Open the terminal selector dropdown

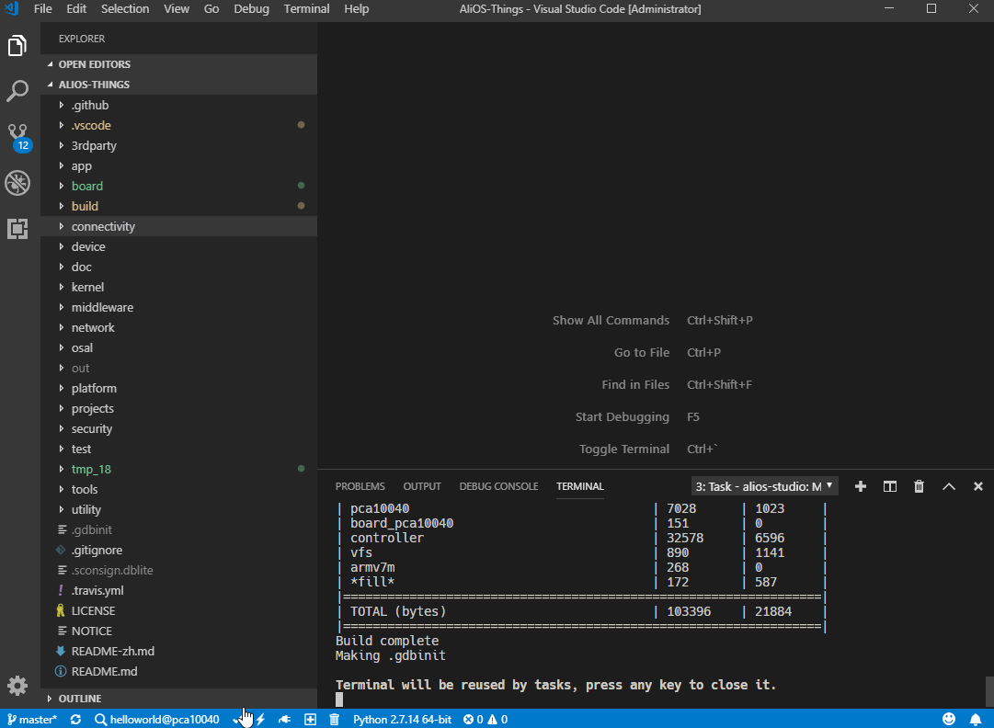(x=764, y=486)
